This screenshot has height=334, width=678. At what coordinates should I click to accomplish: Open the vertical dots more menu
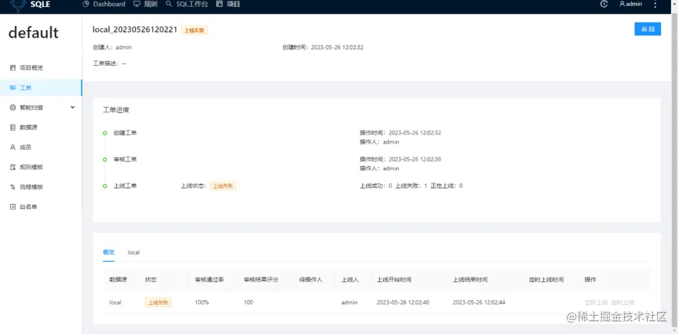tap(655, 4)
